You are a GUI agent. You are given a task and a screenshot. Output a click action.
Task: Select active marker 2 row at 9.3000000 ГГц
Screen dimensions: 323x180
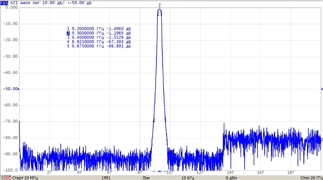99,33
